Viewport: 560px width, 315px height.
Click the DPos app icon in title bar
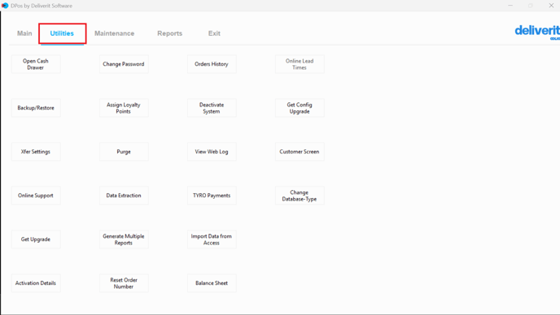click(5, 6)
